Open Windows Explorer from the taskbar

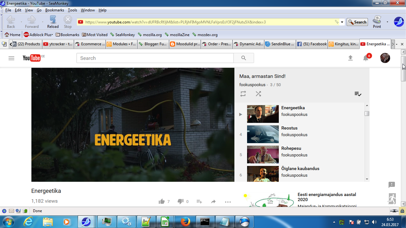48,222
